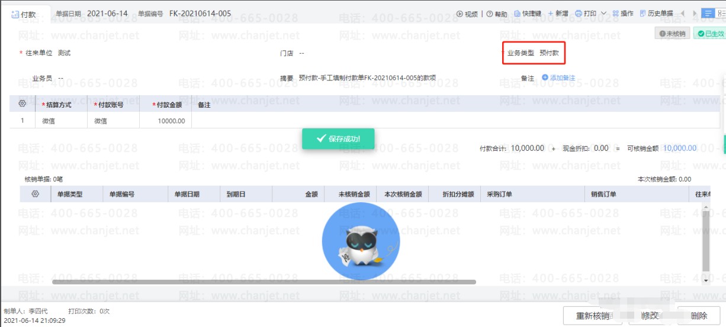Go to next voucher arrow

tap(695, 13)
